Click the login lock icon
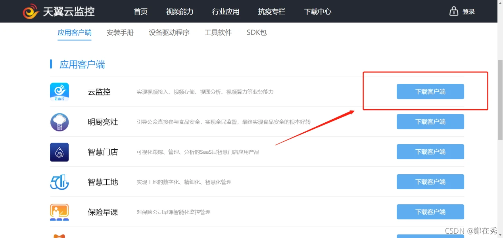Image resolution: width=503 pixels, height=238 pixels. coord(454,11)
